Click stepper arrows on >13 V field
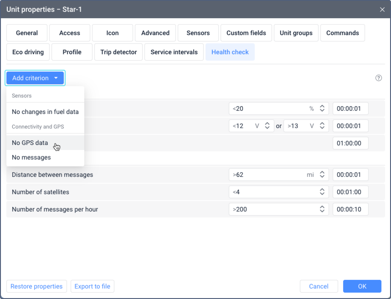The height and width of the screenshot is (299, 391). [x=322, y=126]
